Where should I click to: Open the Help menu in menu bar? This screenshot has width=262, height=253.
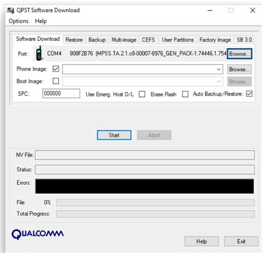[41, 21]
